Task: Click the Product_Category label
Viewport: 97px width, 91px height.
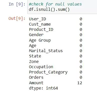Action: click(x=48, y=72)
